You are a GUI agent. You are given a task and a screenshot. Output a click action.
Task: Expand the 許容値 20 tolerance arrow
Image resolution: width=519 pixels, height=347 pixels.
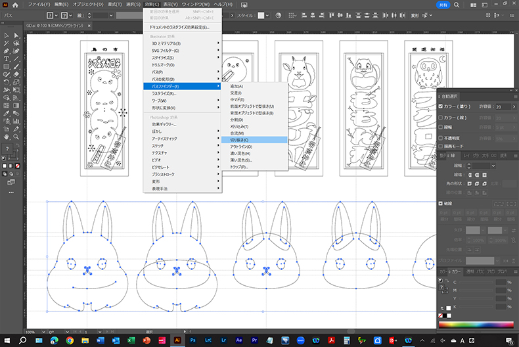(514, 106)
